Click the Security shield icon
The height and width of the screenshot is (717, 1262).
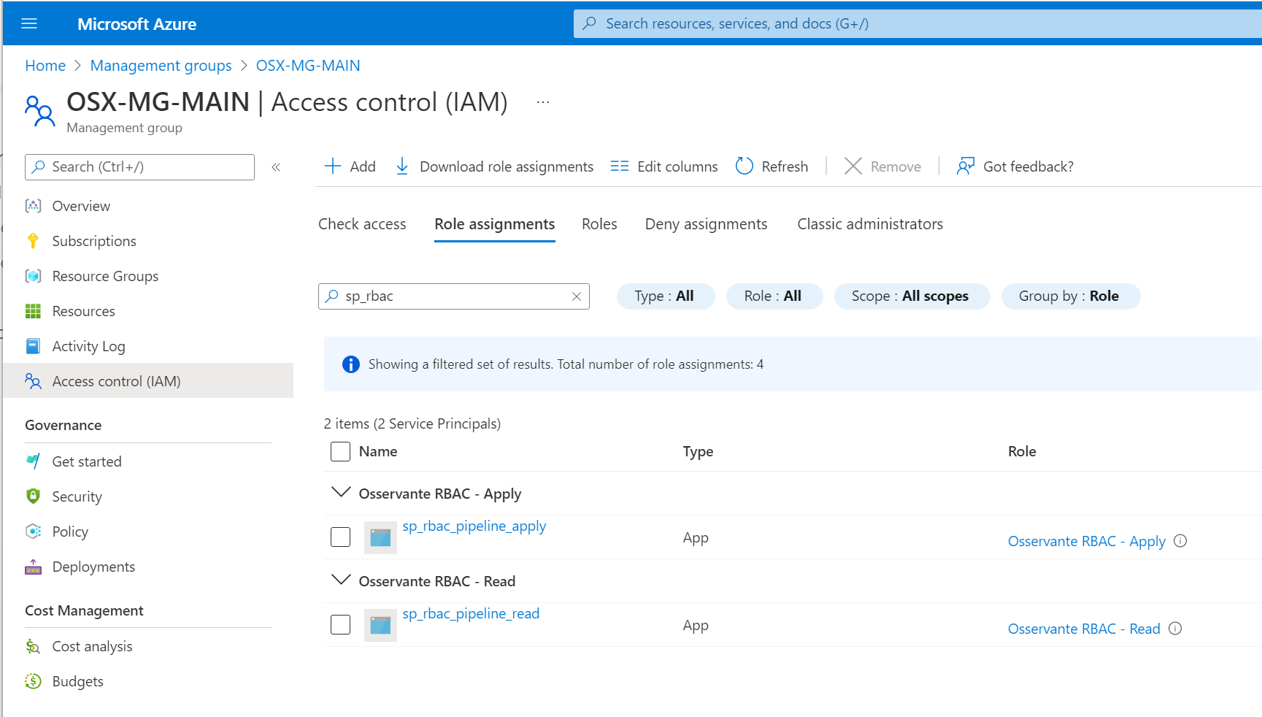[x=33, y=496]
